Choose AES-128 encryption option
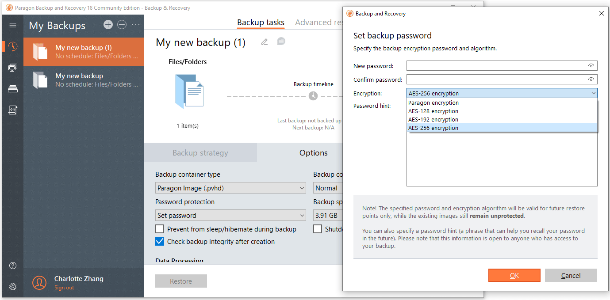This screenshot has height=300, width=610. pos(502,111)
